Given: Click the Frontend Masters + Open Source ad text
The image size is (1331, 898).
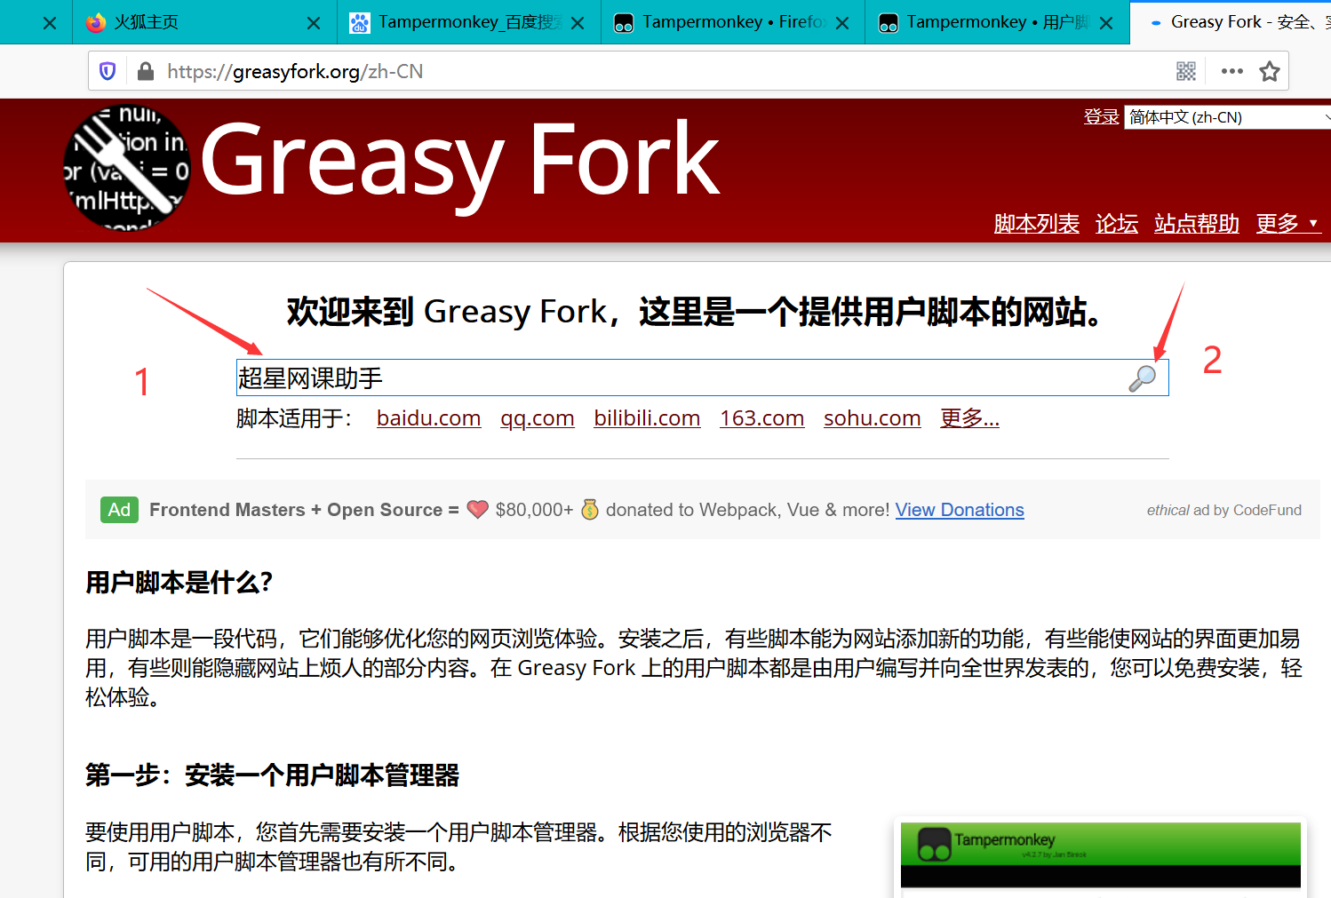Looking at the screenshot, I should pyautogui.click(x=304, y=510).
